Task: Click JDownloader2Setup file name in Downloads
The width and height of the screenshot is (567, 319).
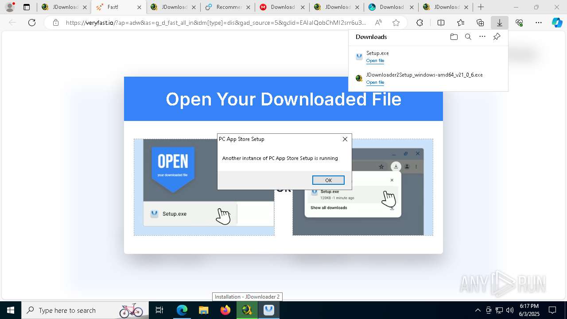Action: tap(424, 75)
